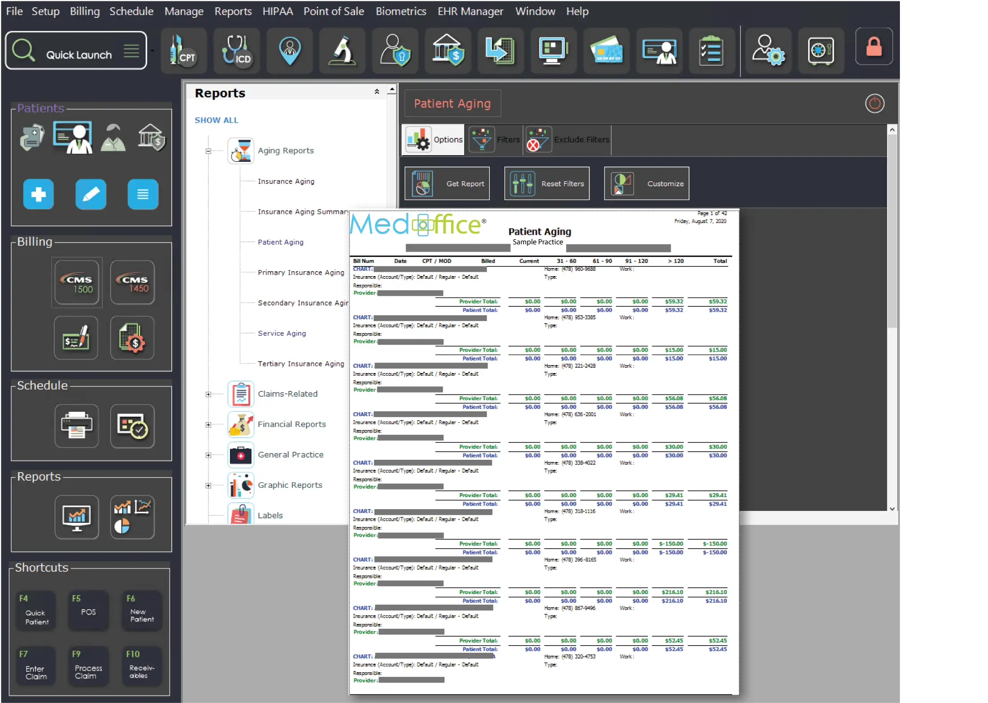Screen dimensions: 988x703
Task: Click the Reports monitor chart icon
Action: click(x=77, y=517)
